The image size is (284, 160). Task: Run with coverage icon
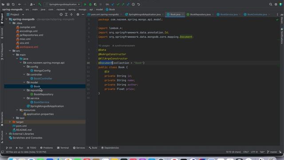pos(95,4)
